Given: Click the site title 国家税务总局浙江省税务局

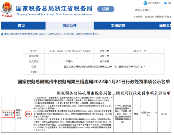Looking at the screenshot, I should 54,8.
